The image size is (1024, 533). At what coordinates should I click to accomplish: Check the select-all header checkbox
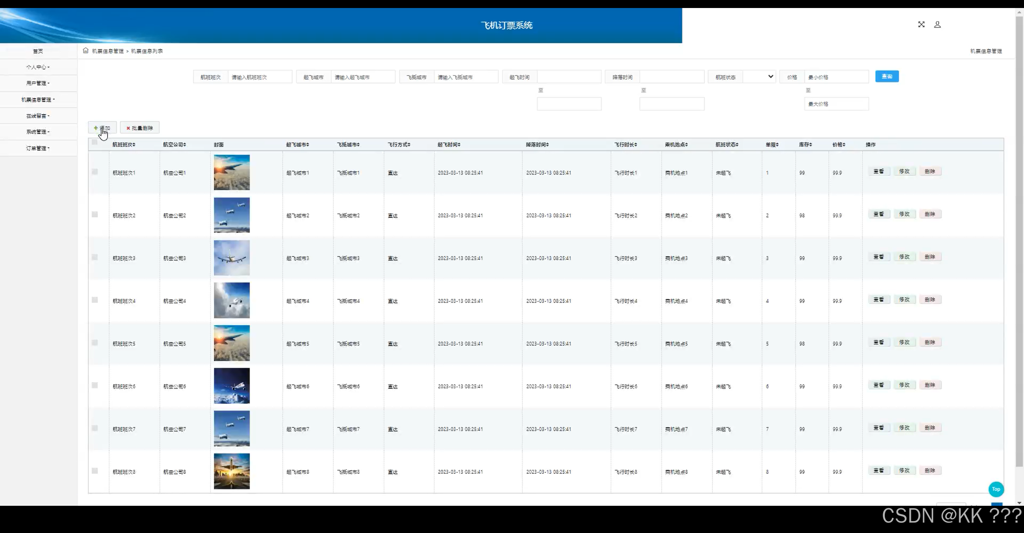(94, 142)
